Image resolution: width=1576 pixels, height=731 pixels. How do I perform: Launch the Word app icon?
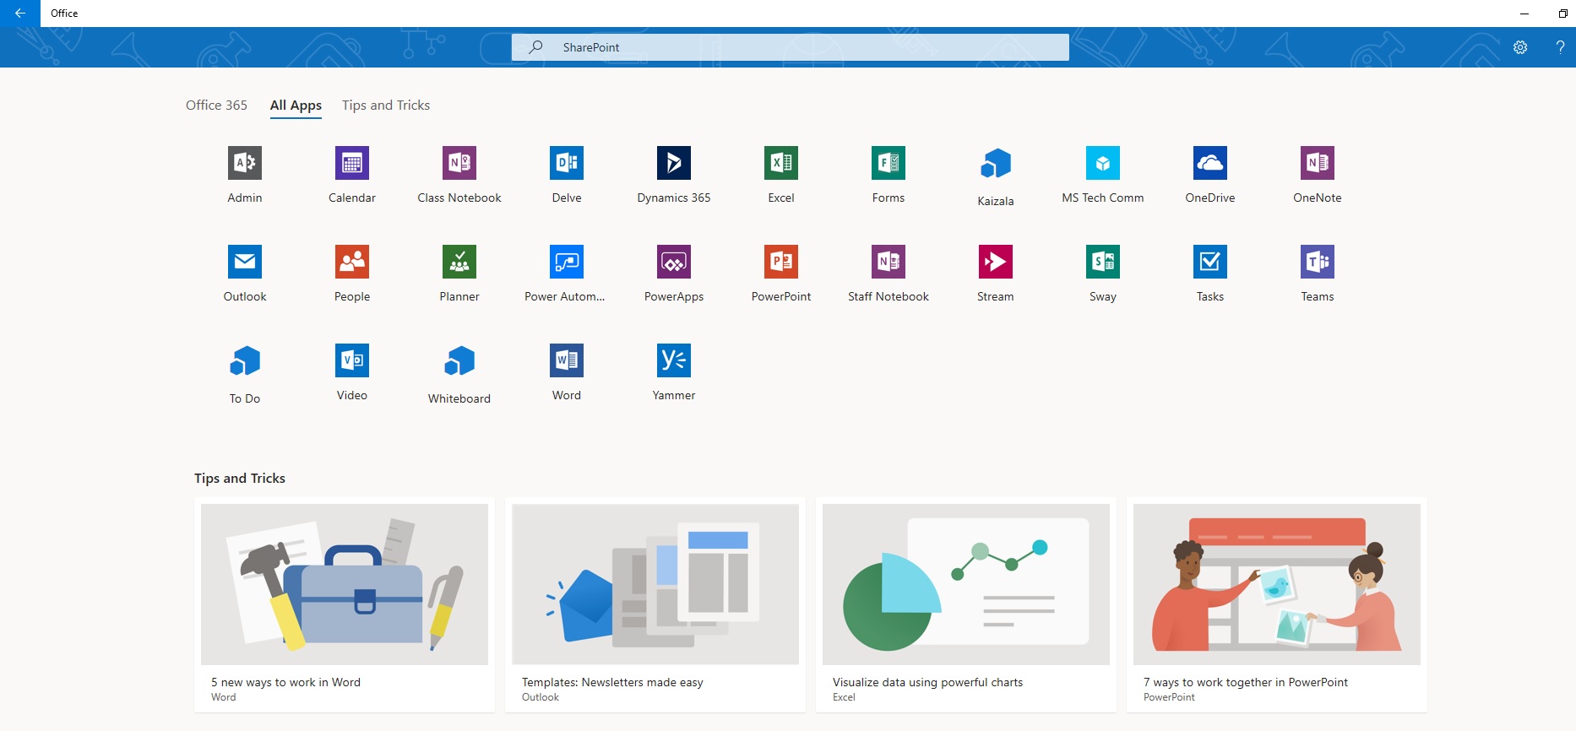567,360
